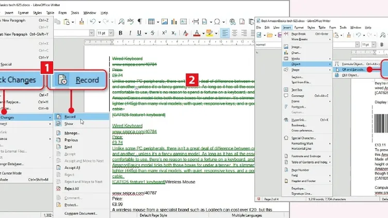
Task: Click Find and Replace icon in right window
Action: 383,35
